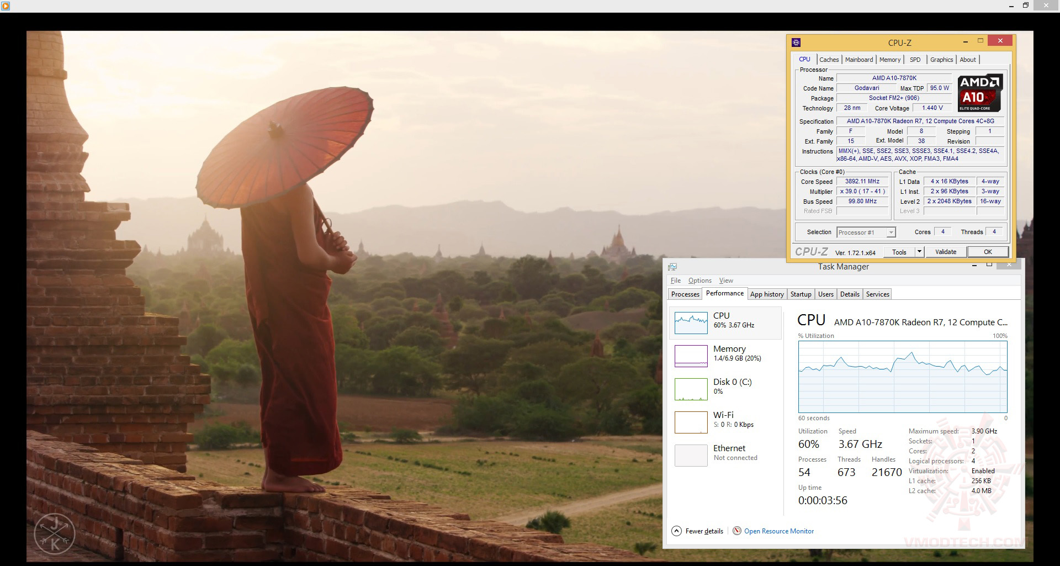Click the CPU utilization graph in Task Manager
This screenshot has height=566, width=1060.
point(903,377)
